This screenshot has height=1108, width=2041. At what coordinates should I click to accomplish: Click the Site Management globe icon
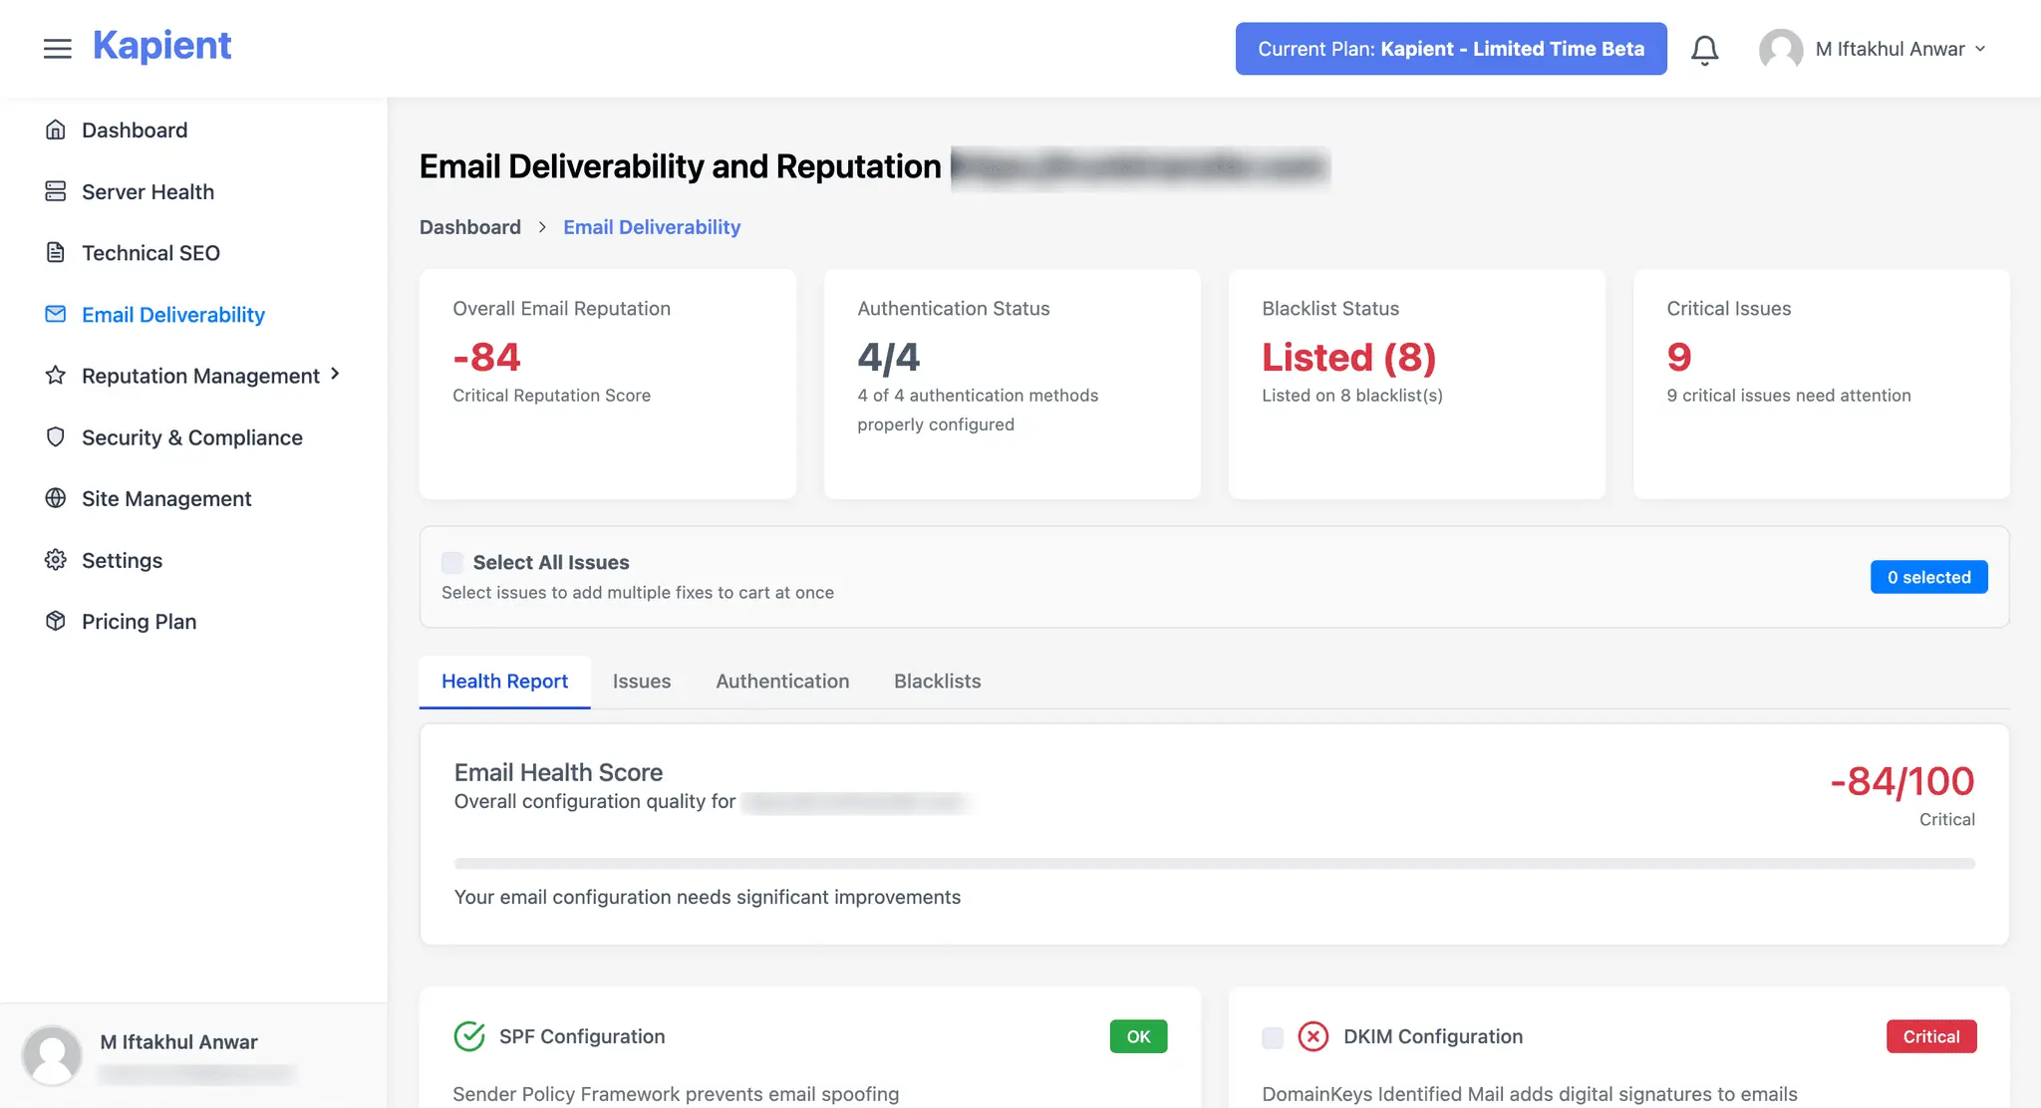click(56, 498)
